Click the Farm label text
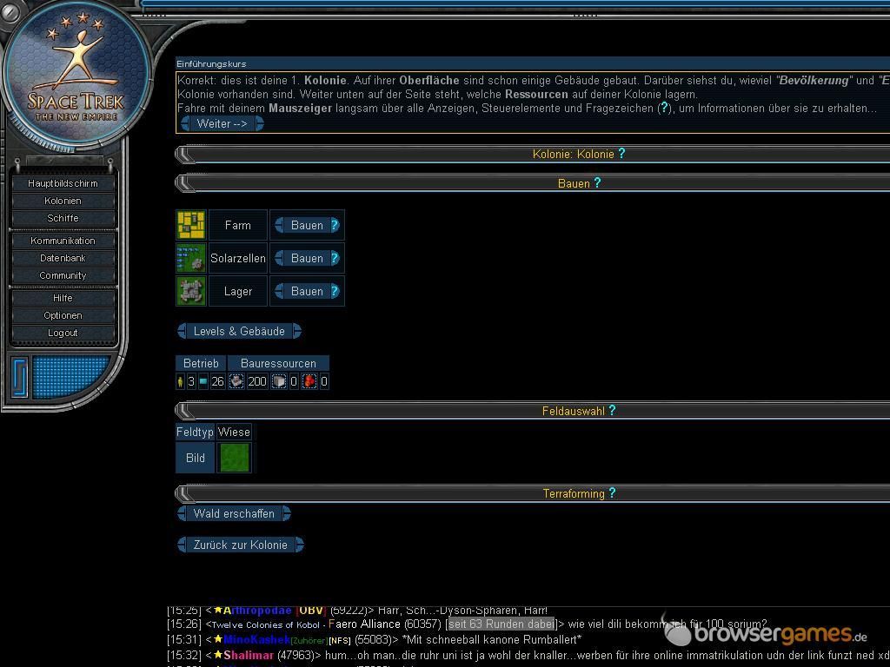Image resolution: width=890 pixels, height=667 pixels. (238, 225)
